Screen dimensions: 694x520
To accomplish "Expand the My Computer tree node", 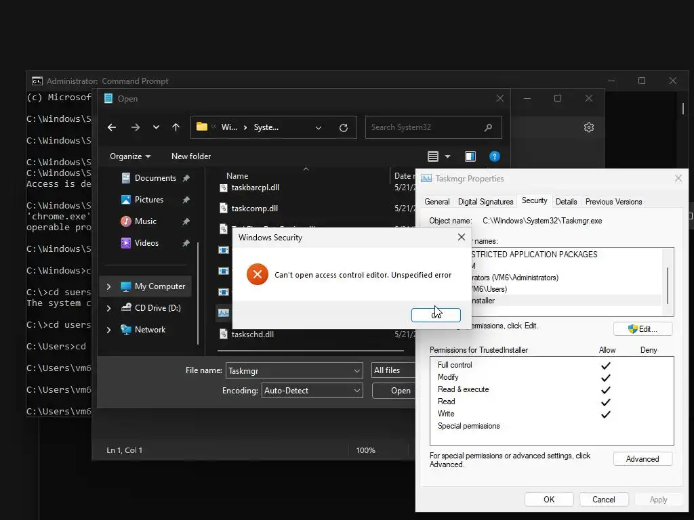I will [x=108, y=286].
